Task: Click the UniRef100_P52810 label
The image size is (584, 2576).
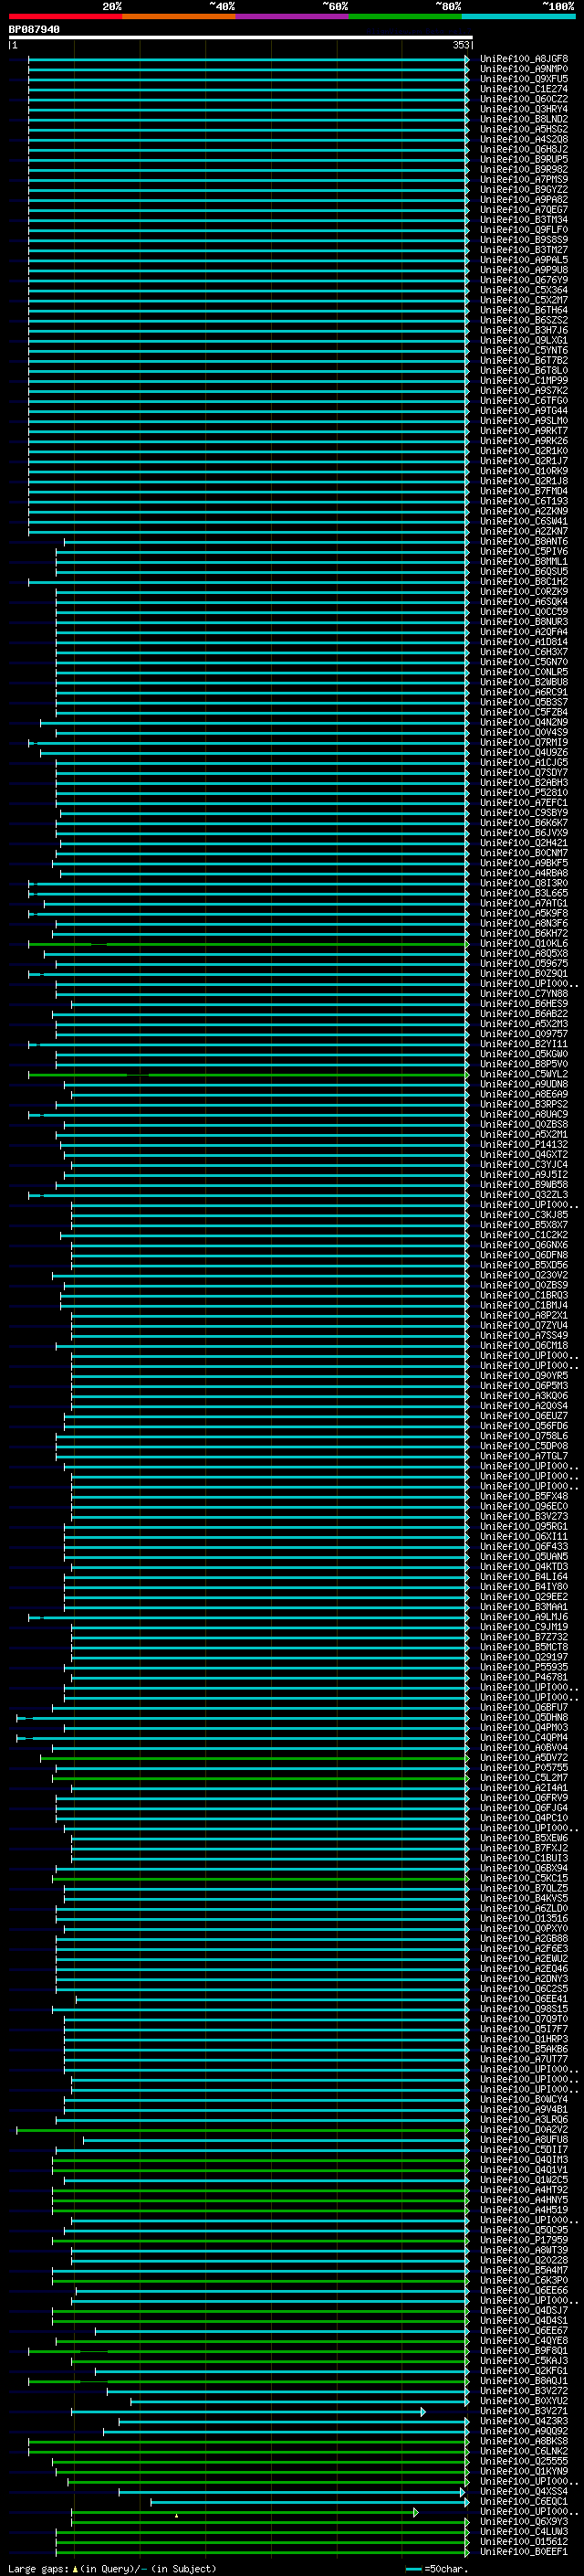Action: coord(524,793)
